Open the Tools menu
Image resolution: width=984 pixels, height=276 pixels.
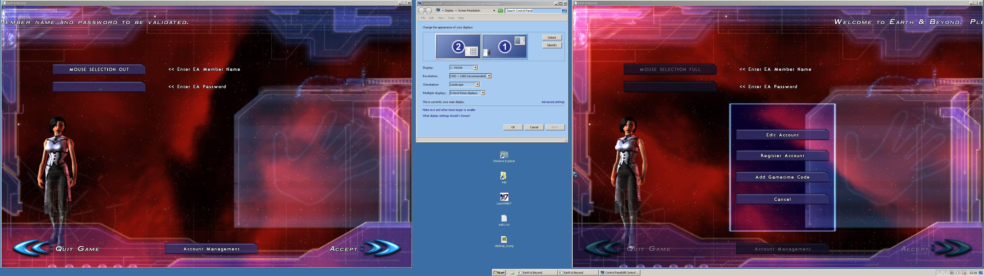click(x=451, y=18)
